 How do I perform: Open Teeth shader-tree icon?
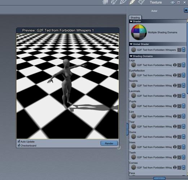[179, 157]
